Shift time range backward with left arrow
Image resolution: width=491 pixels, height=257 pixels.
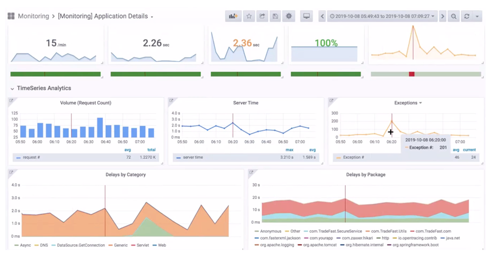(322, 16)
